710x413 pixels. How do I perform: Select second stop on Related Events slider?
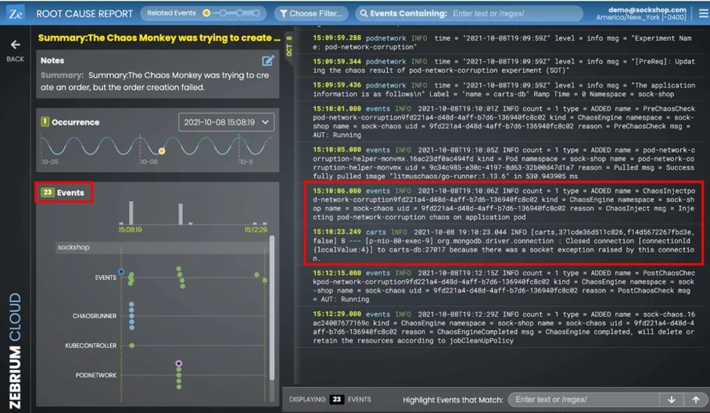point(223,13)
